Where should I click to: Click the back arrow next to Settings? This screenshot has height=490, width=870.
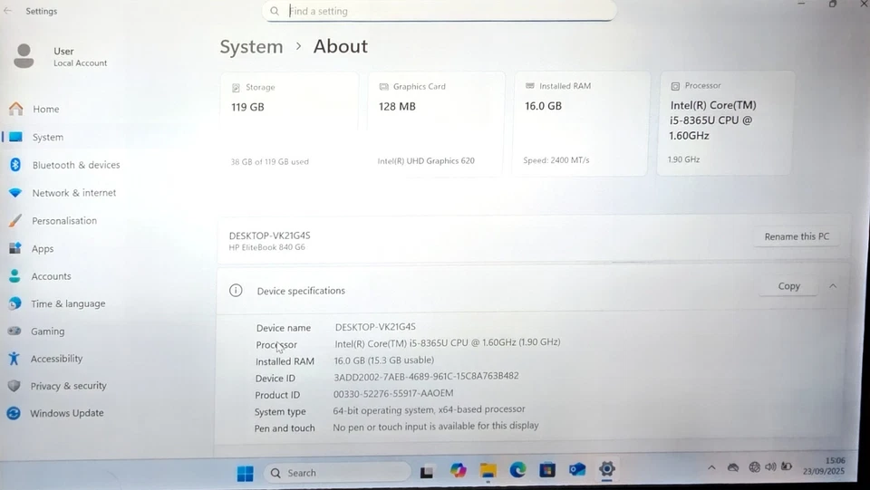point(8,11)
